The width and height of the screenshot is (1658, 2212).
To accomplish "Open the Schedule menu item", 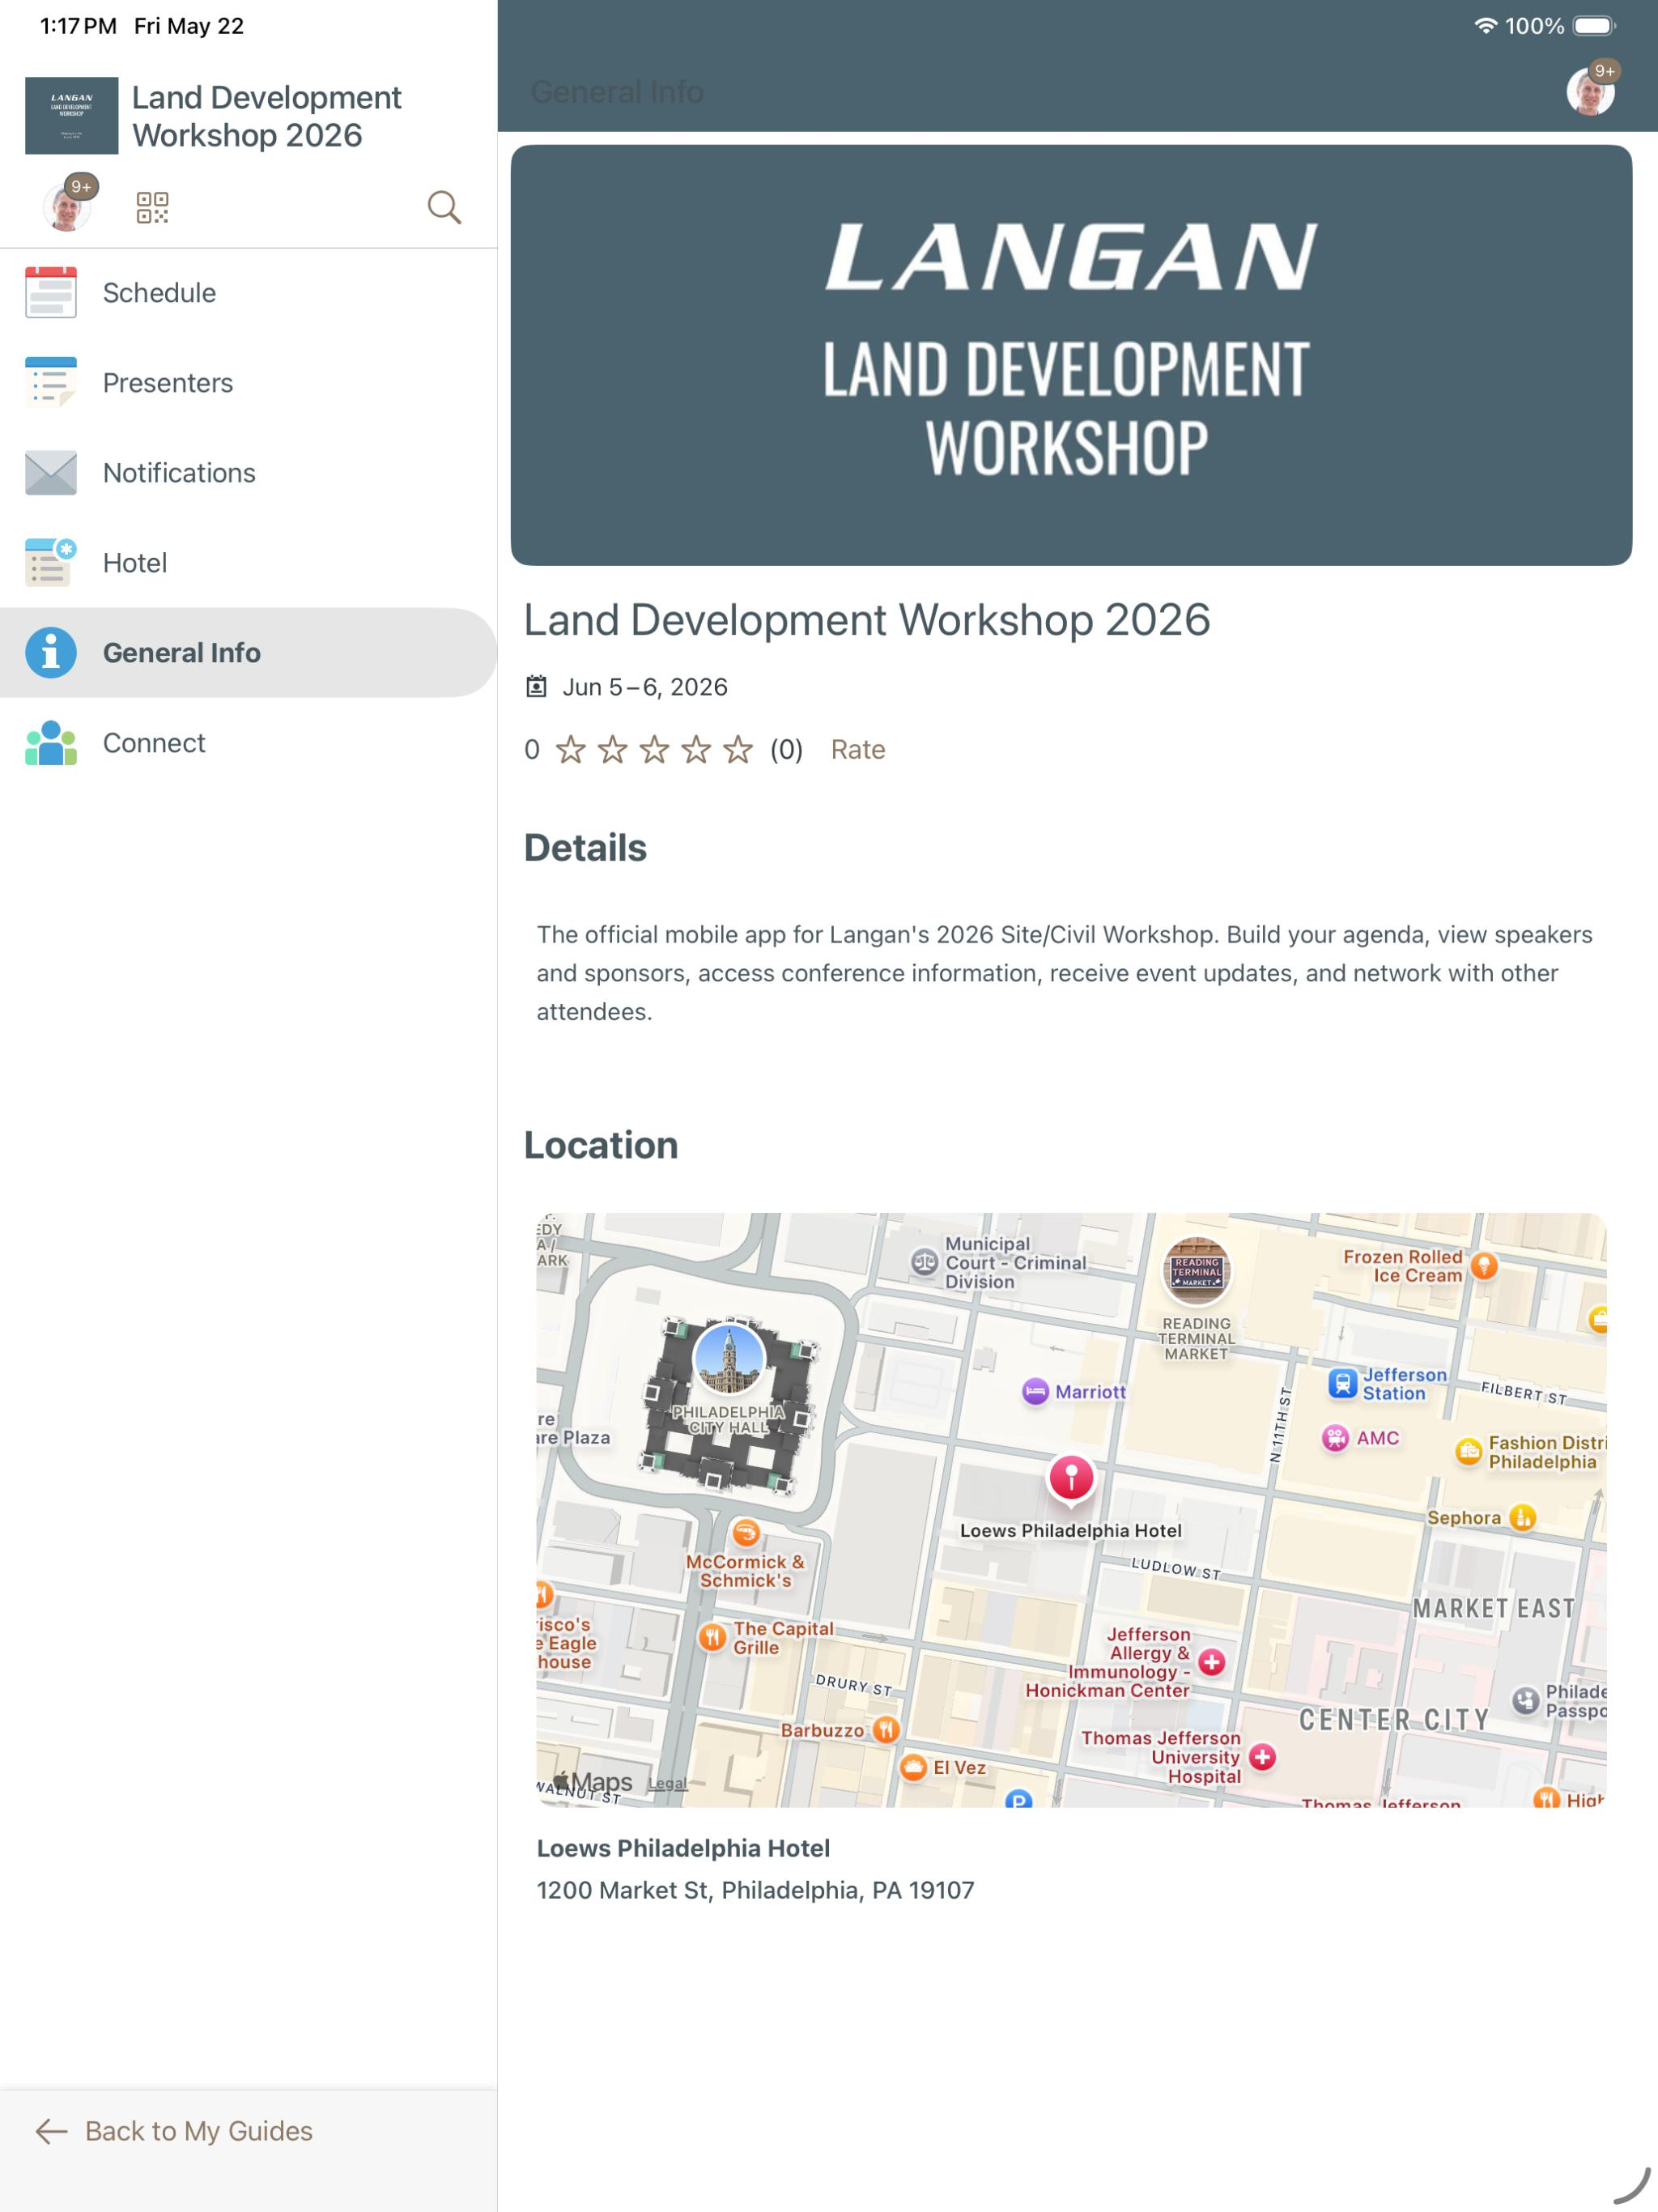I will pos(248,293).
